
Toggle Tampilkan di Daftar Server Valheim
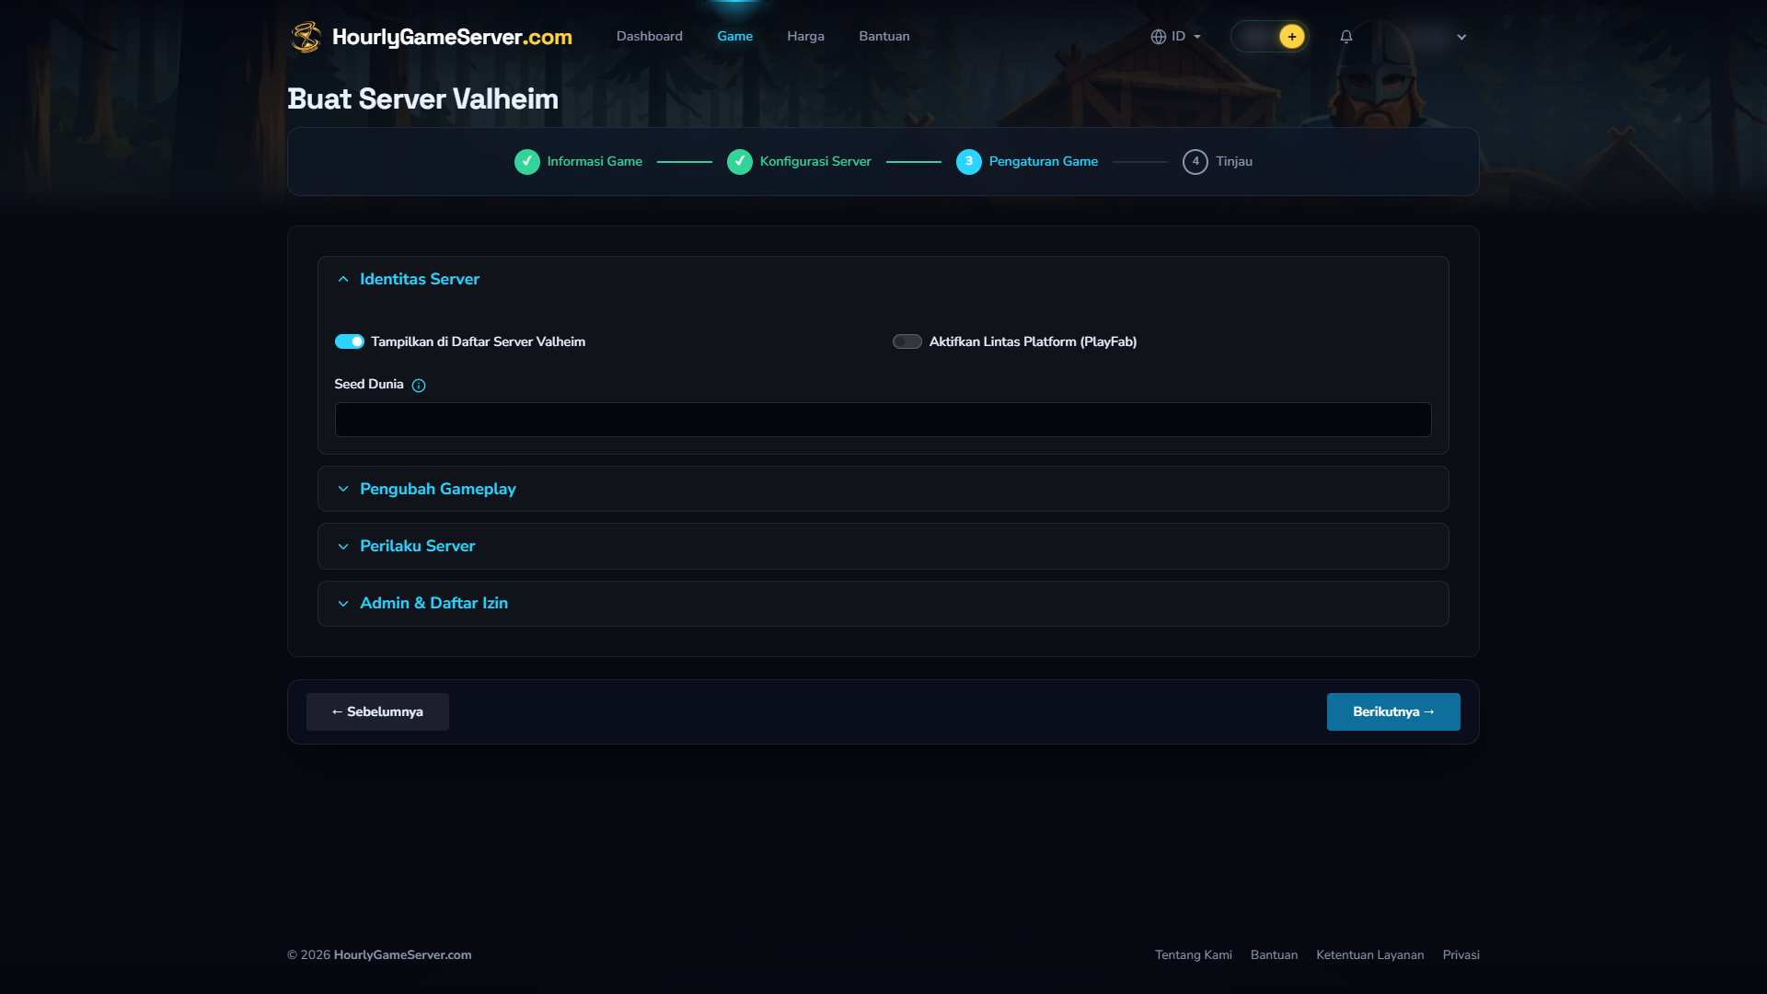(350, 341)
